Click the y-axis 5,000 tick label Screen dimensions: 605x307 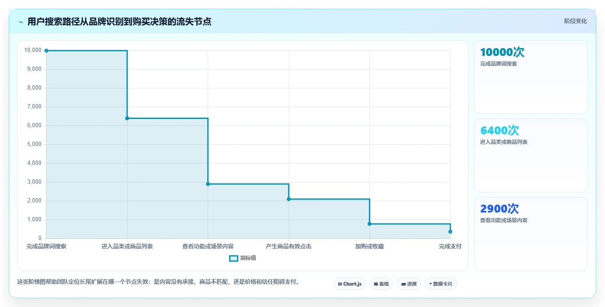click(x=34, y=144)
